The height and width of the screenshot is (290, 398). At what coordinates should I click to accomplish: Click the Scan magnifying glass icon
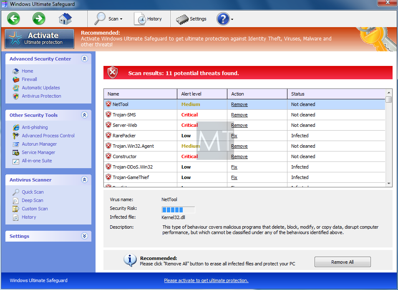(x=100, y=18)
